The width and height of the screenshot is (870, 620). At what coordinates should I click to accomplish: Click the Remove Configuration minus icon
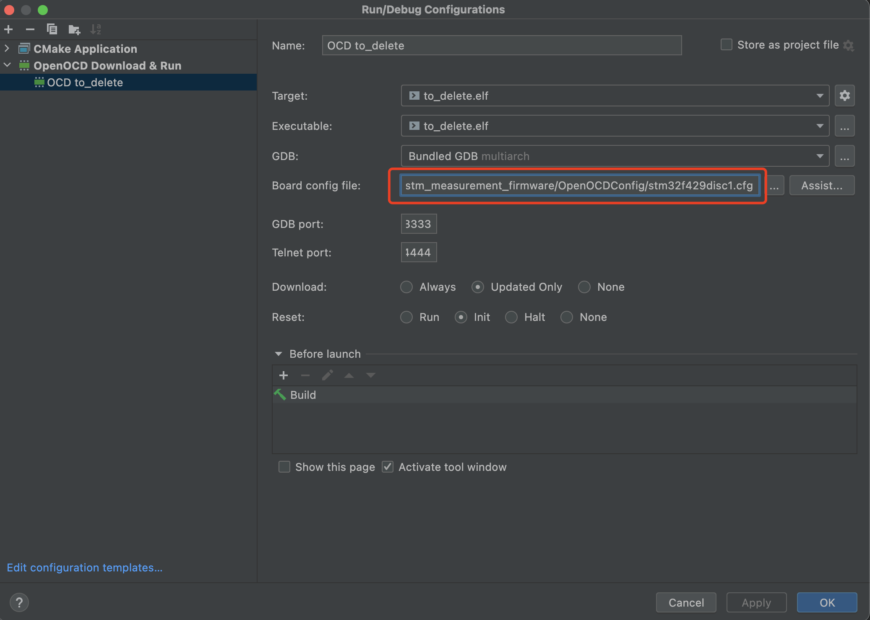30,29
